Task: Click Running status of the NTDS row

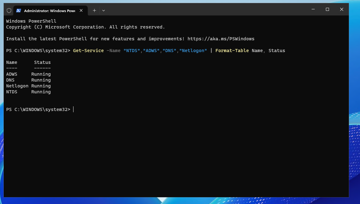Action: pyautogui.click(x=41, y=92)
